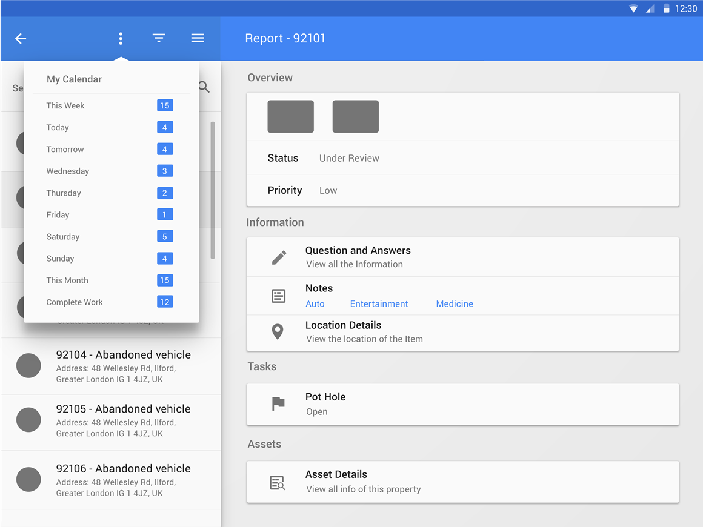
Task: Click the avatar for report 92104
Action: (28, 366)
